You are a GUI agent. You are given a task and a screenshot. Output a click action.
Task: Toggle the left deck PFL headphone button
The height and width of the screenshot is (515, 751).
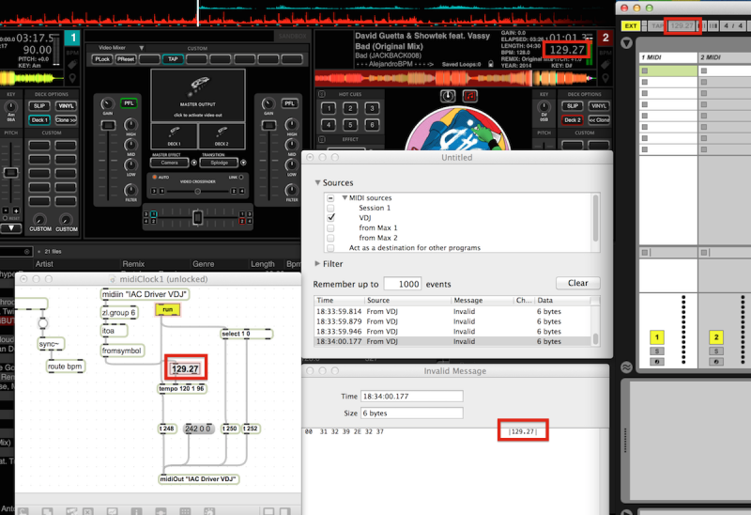[128, 103]
